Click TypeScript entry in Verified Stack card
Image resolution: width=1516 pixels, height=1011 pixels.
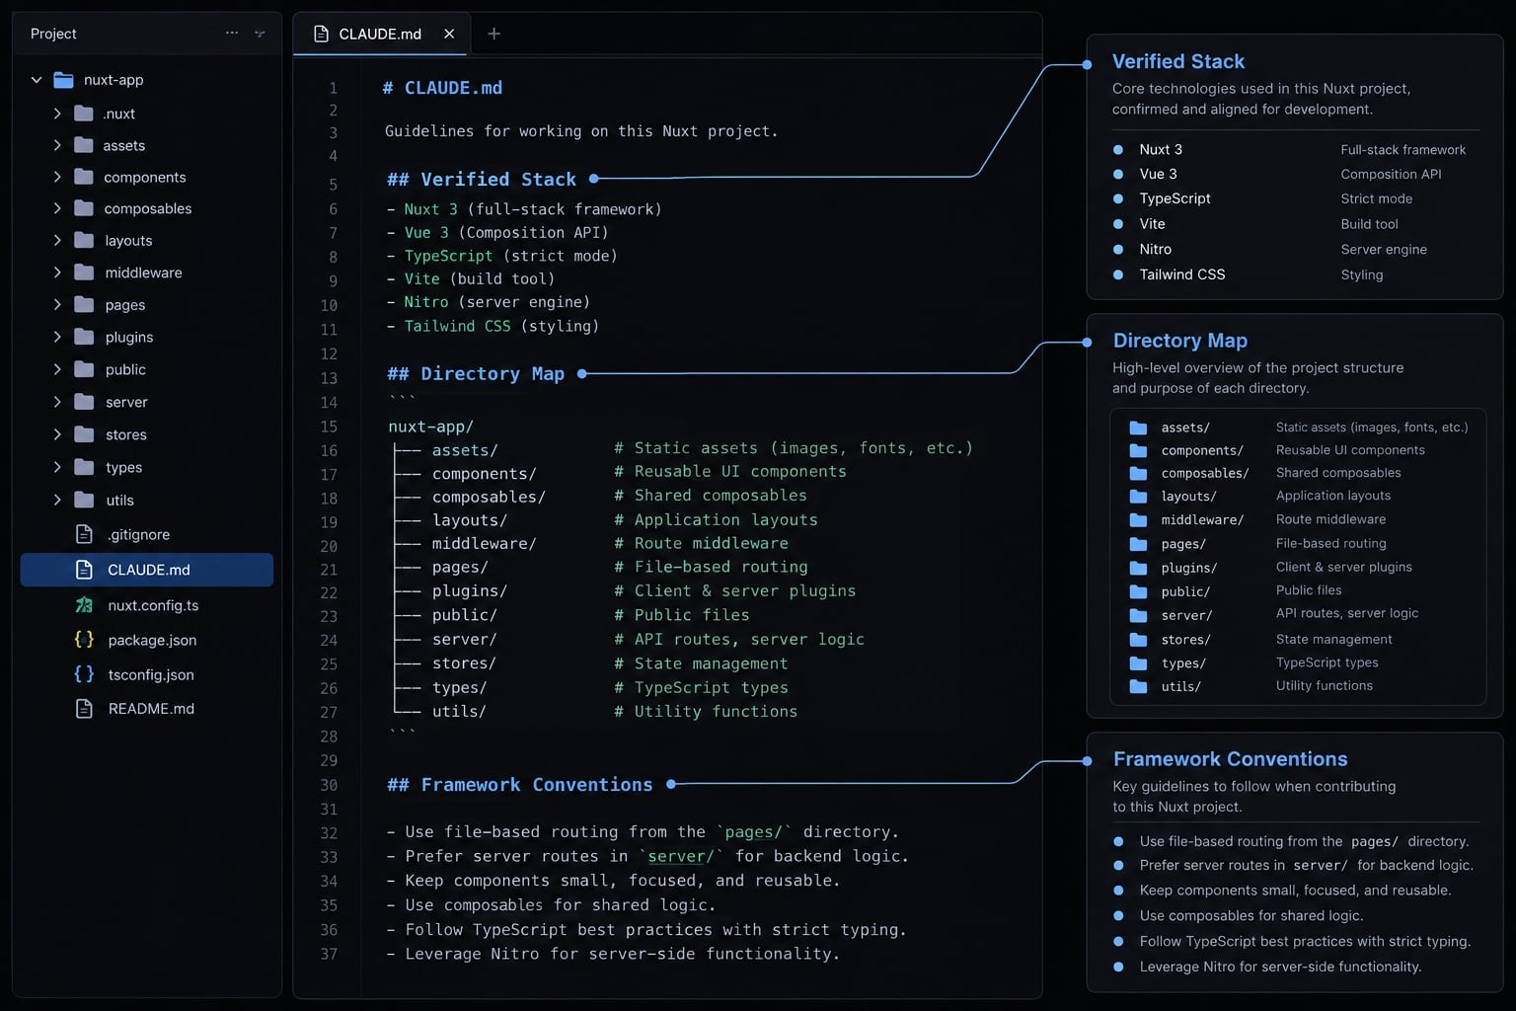click(x=1175, y=198)
